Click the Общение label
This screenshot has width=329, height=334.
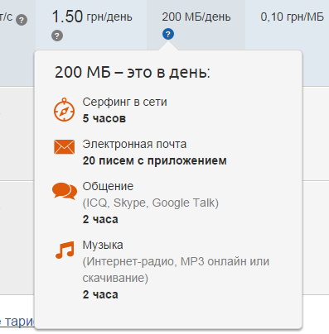click(108, 186)
